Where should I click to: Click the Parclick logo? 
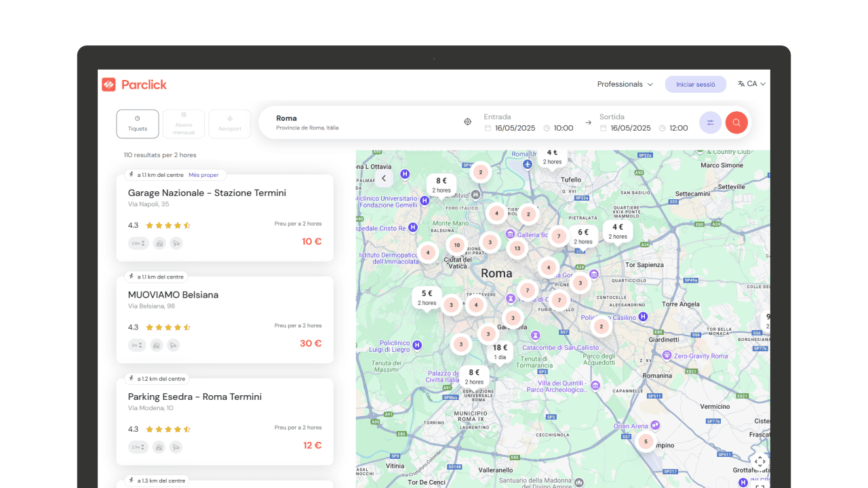(134, 85)
